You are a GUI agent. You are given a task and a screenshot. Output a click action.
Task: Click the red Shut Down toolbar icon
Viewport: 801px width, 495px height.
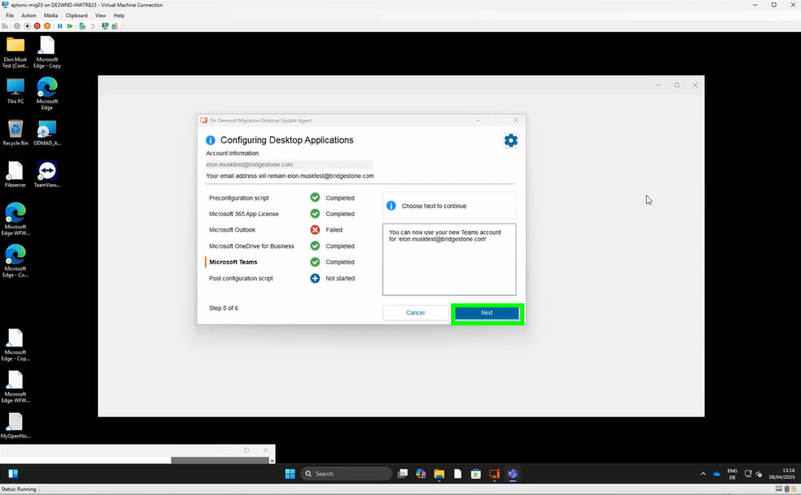tap(37, 26)
